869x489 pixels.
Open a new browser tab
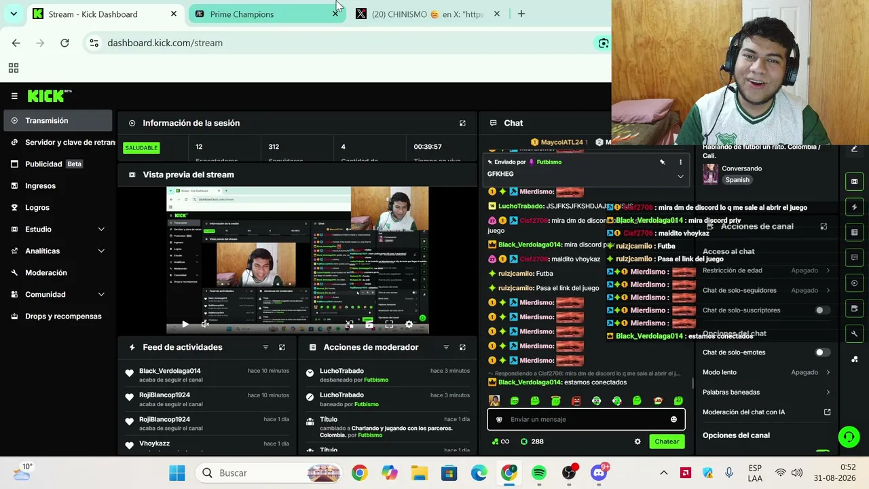click(521, 14)
